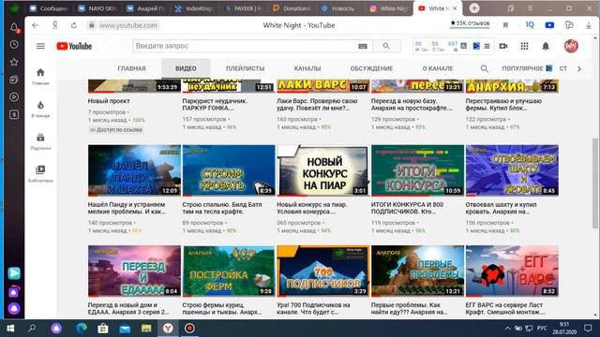The width and height of the screenshot is (600, 337).
Task: Open 'Перестраиваю и улучшаю фермы' video title
Action: coord(504,104)
